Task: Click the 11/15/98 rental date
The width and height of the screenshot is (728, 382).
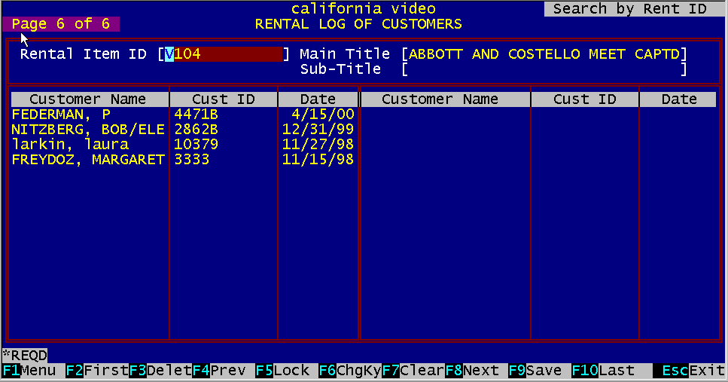Action: pos(318,160)
